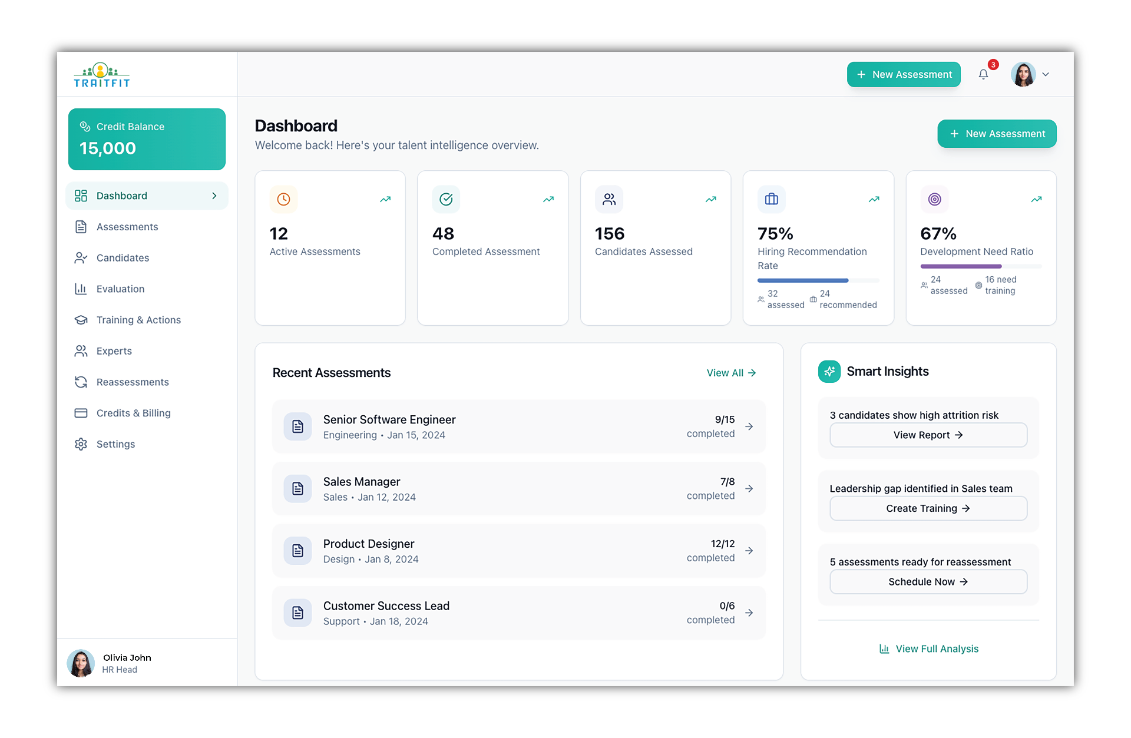
Task: Open the profile dropdown chevron in header
Action: pos(1046,75)
